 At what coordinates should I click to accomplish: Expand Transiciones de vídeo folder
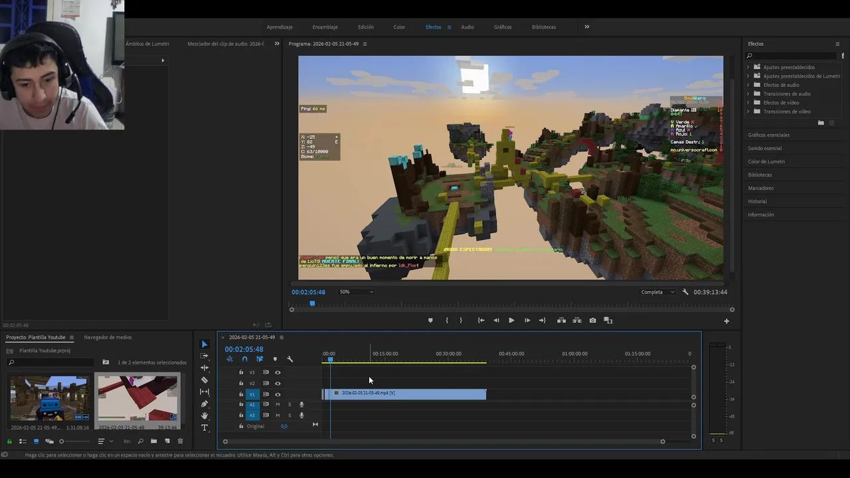click(x=748, y=112)
